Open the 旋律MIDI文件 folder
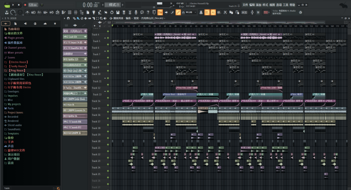The height and width of the screenshot is (190, 351). [16, 151]
